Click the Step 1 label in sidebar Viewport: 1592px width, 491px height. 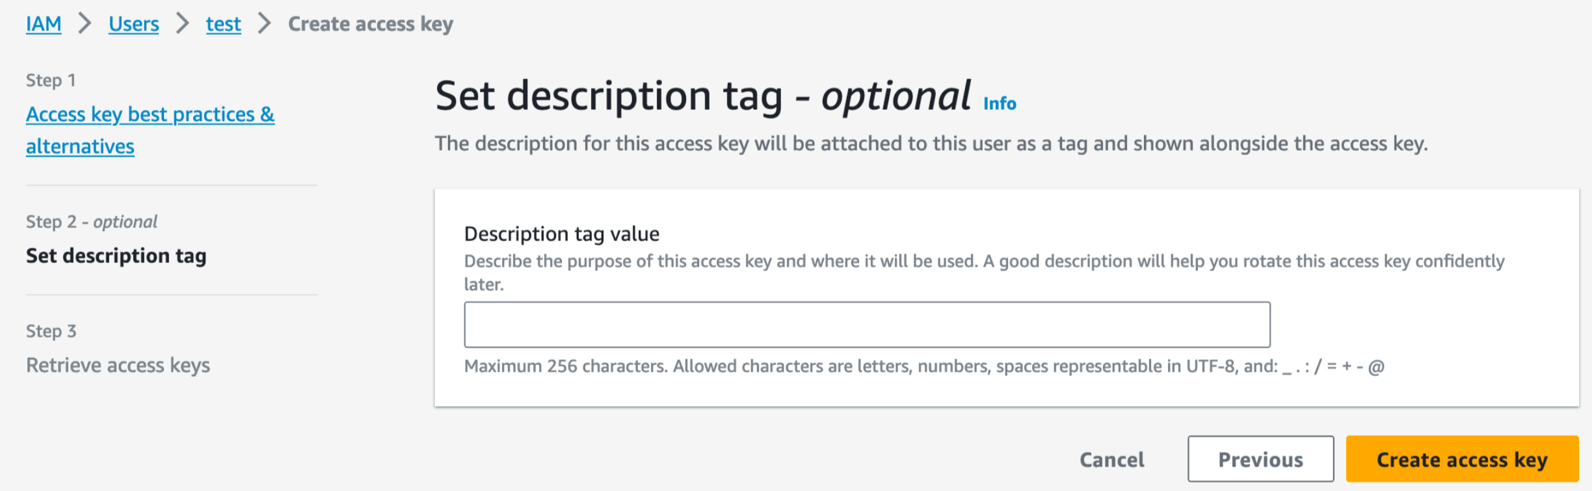tap(51, 81)
